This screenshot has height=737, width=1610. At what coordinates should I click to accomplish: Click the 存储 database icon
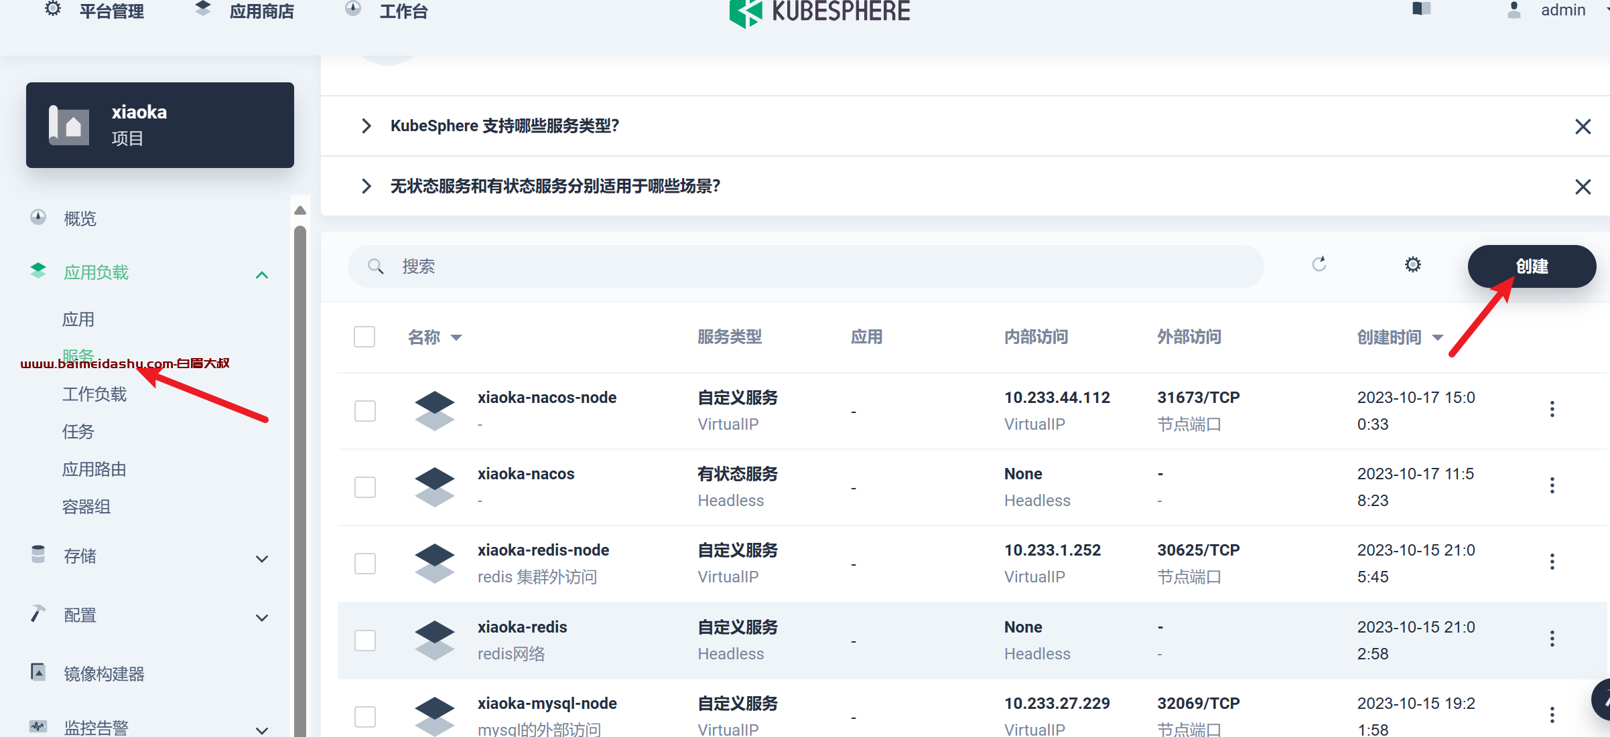click(38, 554)
